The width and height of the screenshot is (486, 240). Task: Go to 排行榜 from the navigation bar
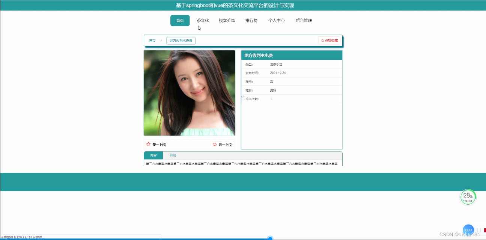pyautogui.click(x=251, y=20)
